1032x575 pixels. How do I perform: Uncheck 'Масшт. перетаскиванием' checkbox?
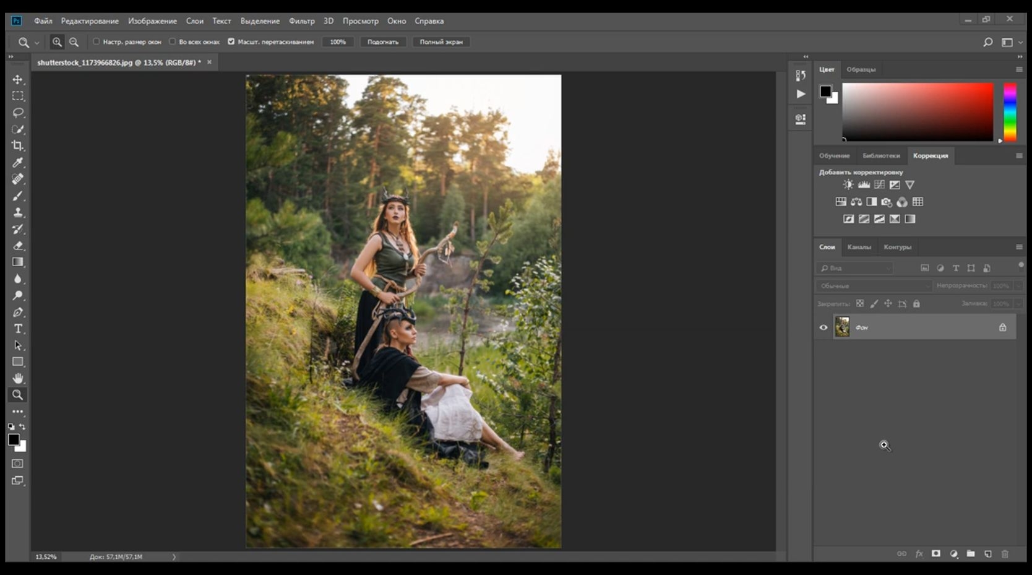click(231, 41)
